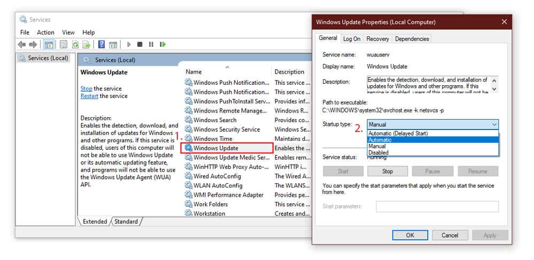
Task: Click the Cancel button
Action: tap(450, 235)
